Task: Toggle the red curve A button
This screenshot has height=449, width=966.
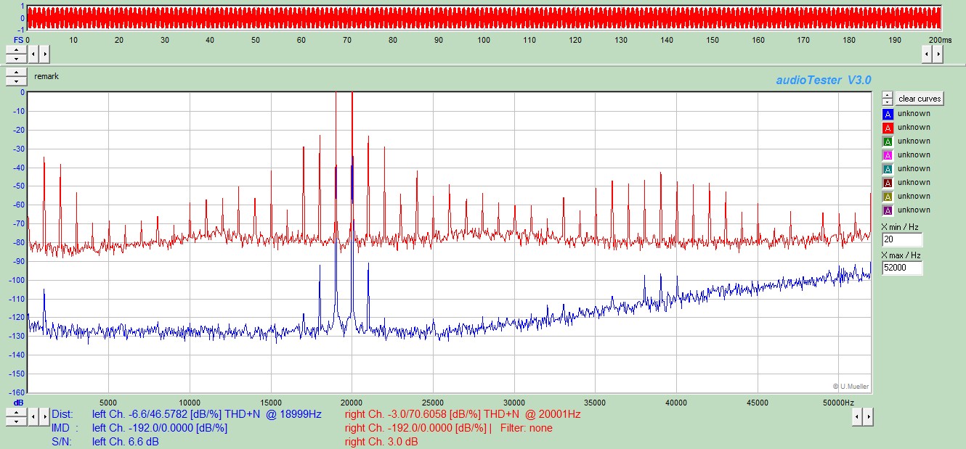Action: pos(888,128)
